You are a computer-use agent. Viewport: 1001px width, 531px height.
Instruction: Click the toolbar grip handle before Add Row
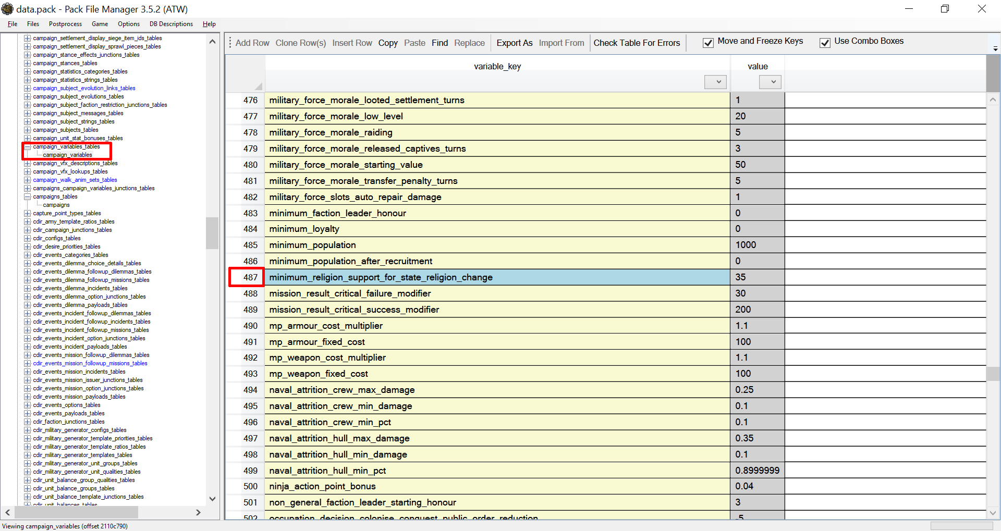230,43
